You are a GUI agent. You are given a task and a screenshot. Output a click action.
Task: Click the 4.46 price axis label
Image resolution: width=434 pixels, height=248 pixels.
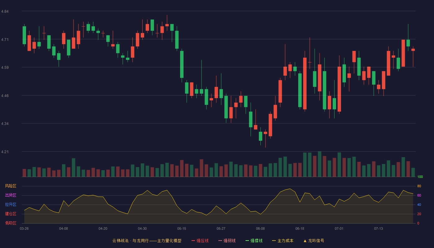[x=5, y=96]
